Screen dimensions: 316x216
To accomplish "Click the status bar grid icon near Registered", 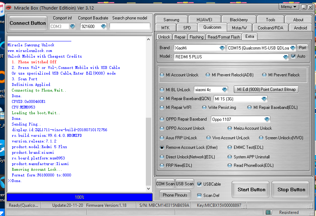I will pos(268,212).
